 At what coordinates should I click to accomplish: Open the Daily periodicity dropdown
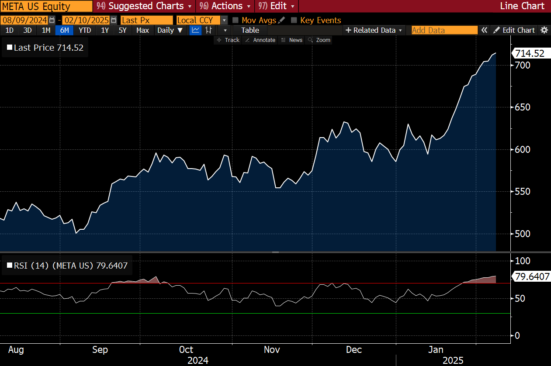pyautogui.click(x=170, y=30)
